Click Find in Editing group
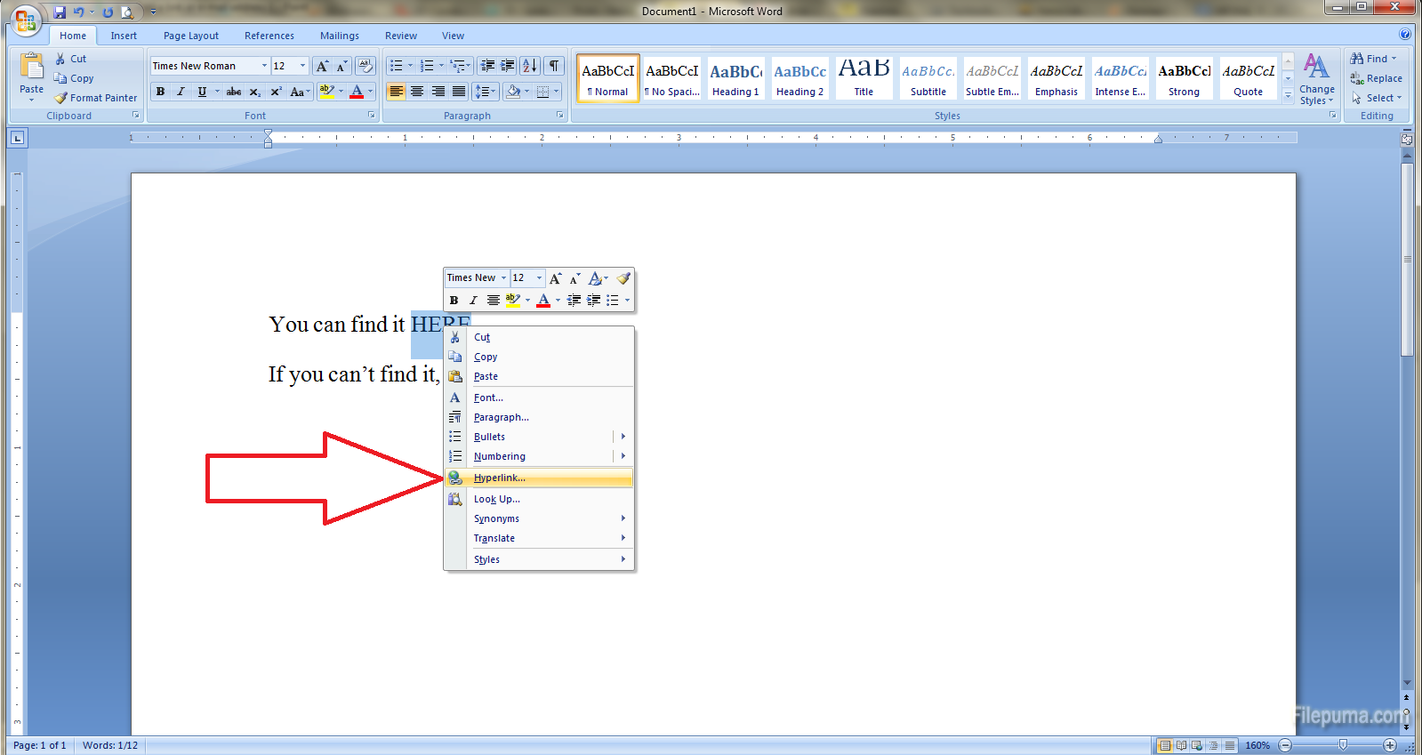The width and height of the screenshot is (1422, 755). 1374,59
